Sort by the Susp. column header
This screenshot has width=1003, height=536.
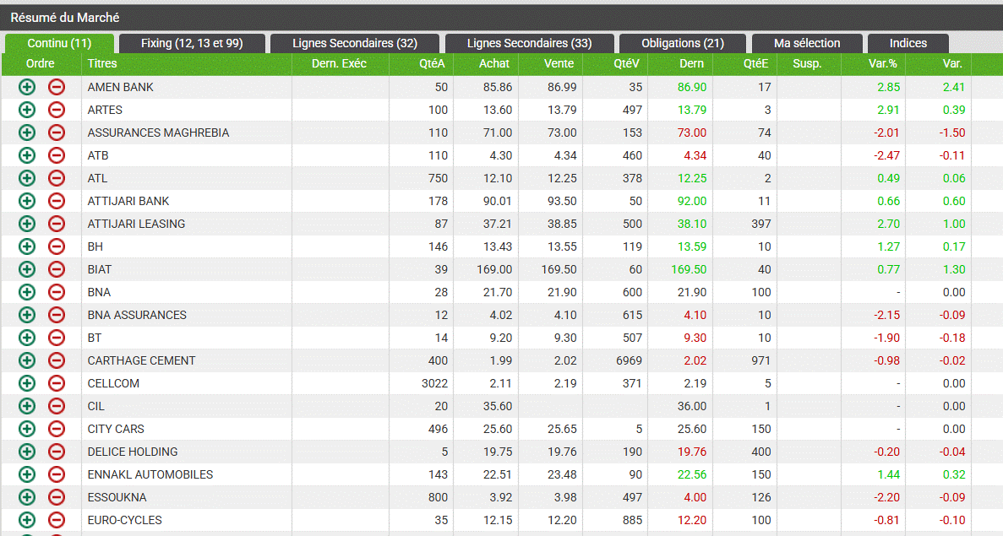tap(809, 64)
